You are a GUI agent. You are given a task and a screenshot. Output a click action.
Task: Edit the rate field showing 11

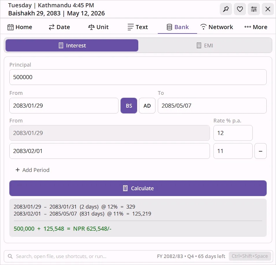point(233,151)
